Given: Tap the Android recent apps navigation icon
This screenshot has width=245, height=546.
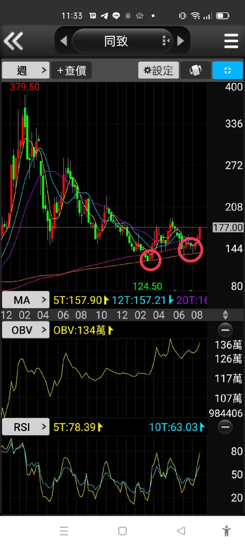Looking at the screenshot, I should click(64, 531).
